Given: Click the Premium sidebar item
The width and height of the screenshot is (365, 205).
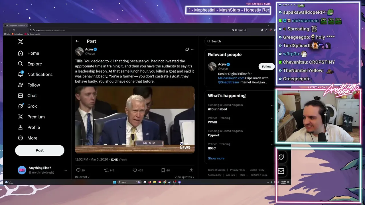Looking at the screenshot, I should (x=31, y=117).
